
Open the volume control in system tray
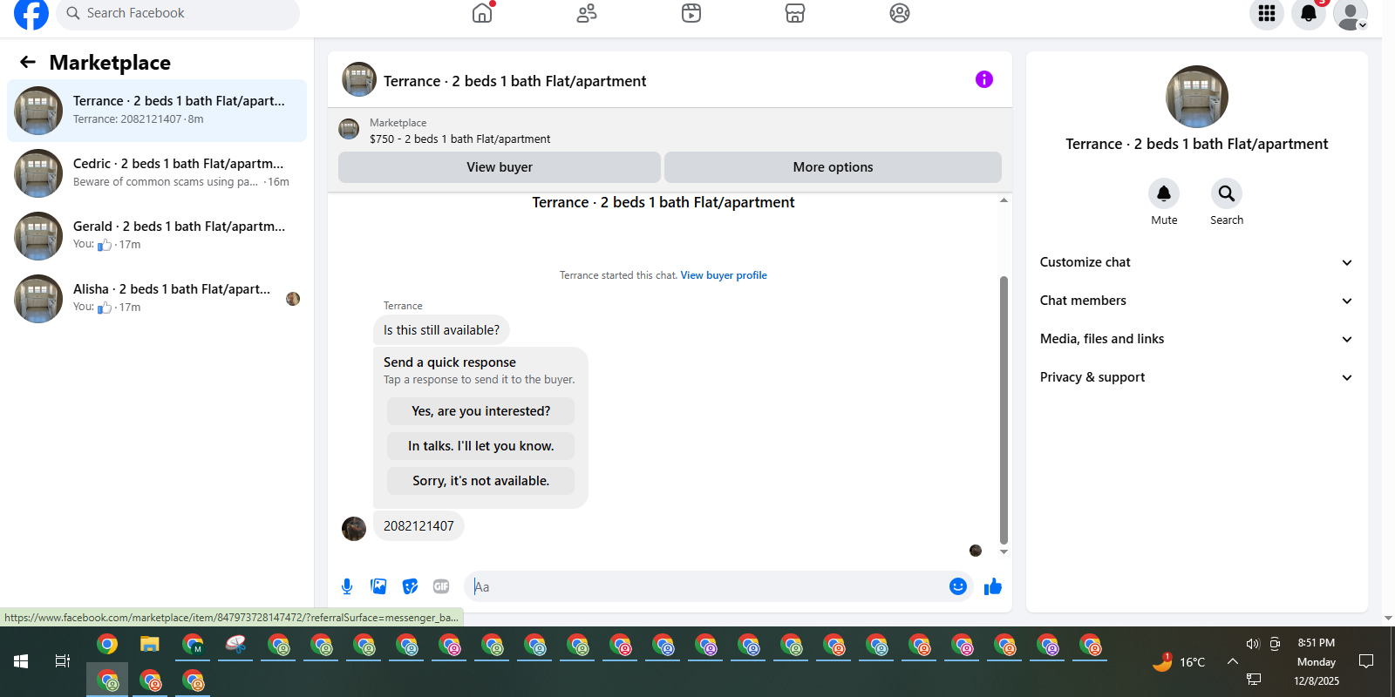point(1253,644)
